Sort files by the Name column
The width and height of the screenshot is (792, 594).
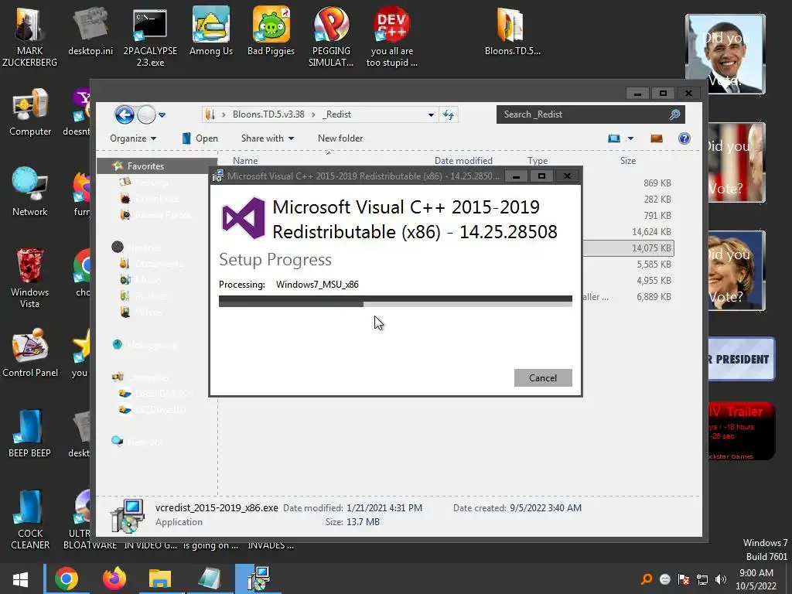(x=245, y=161)
